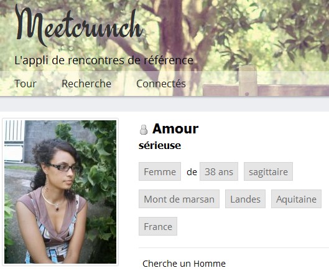
Task: Click the Meetcrunch logo
Action: click(80, 25)
